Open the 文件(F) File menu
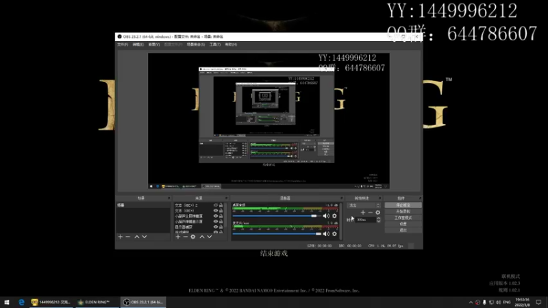The height and width of the screenshot is (308, 548). (123, 44)
